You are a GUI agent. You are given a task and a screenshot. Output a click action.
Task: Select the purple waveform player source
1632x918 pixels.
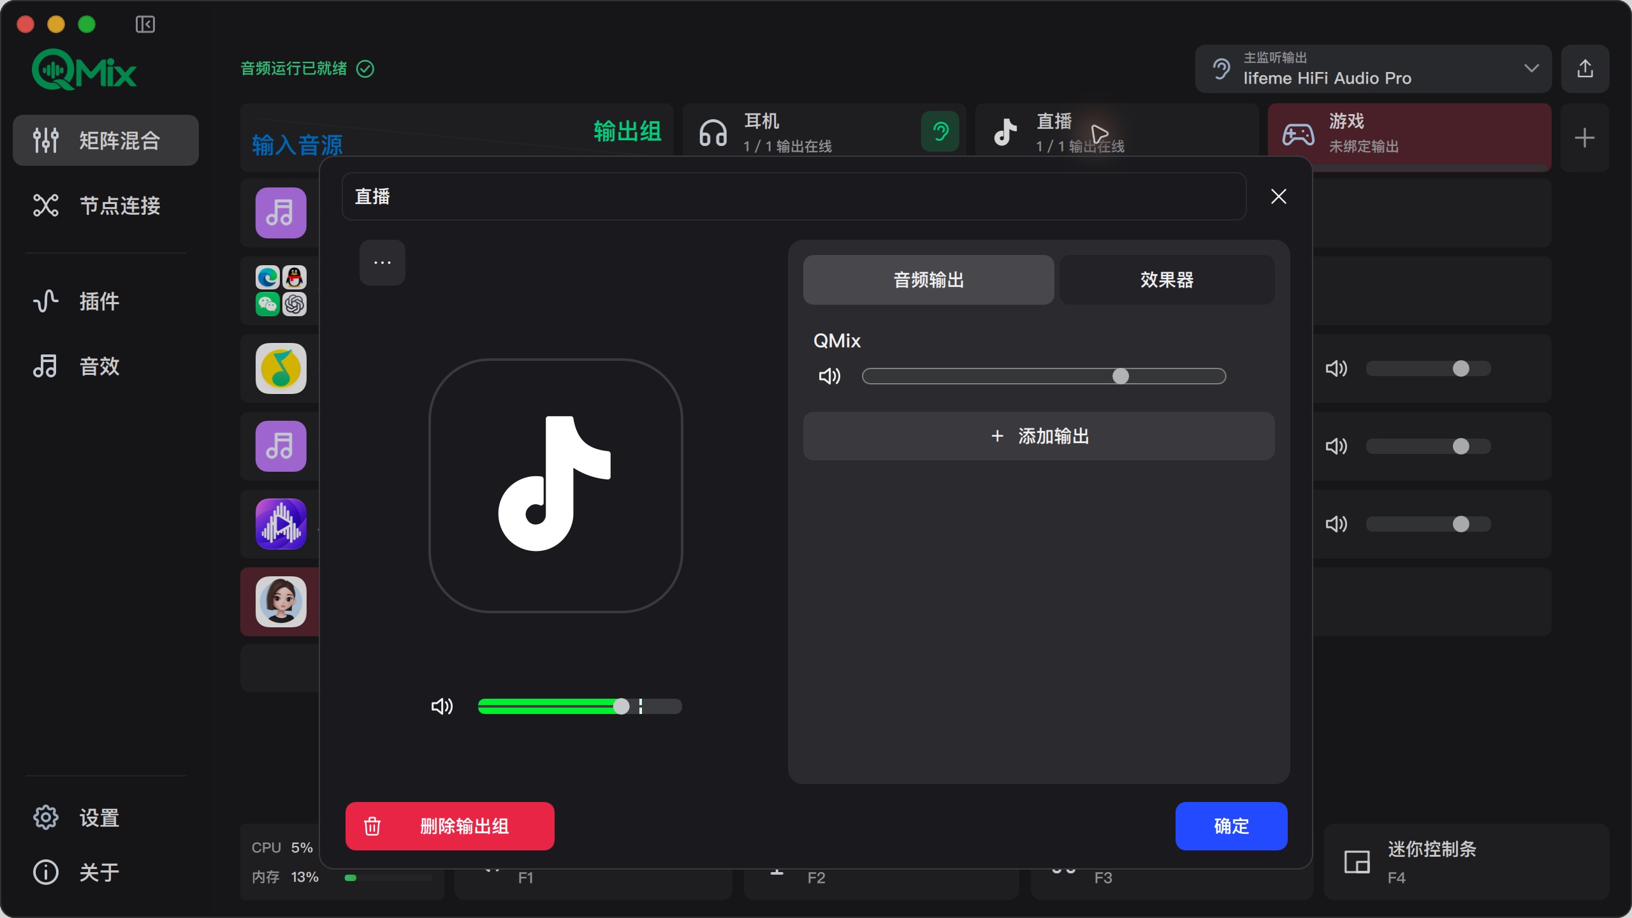(x=280, y=524)
